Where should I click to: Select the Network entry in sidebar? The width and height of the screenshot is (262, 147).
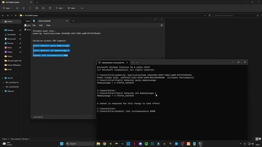coord(10,91)
